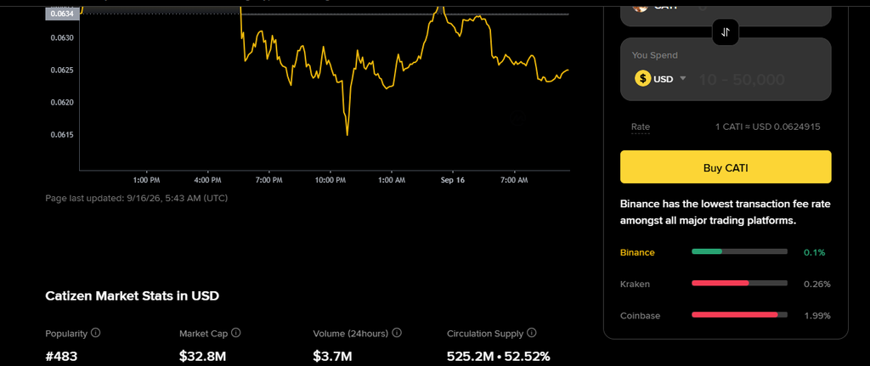Click the $32.8M market cap value

[202, 356]
